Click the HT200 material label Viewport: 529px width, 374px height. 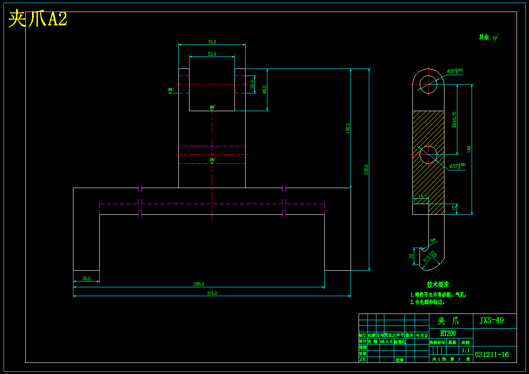pos(448,334)
